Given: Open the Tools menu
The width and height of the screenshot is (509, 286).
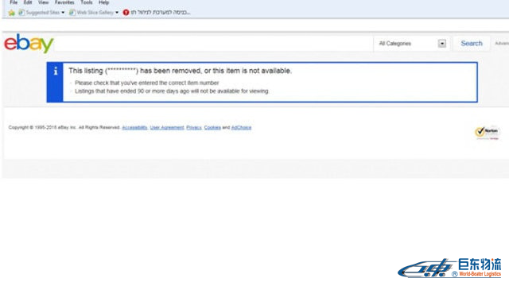Looking at the screenshot, I should [87, 2].
